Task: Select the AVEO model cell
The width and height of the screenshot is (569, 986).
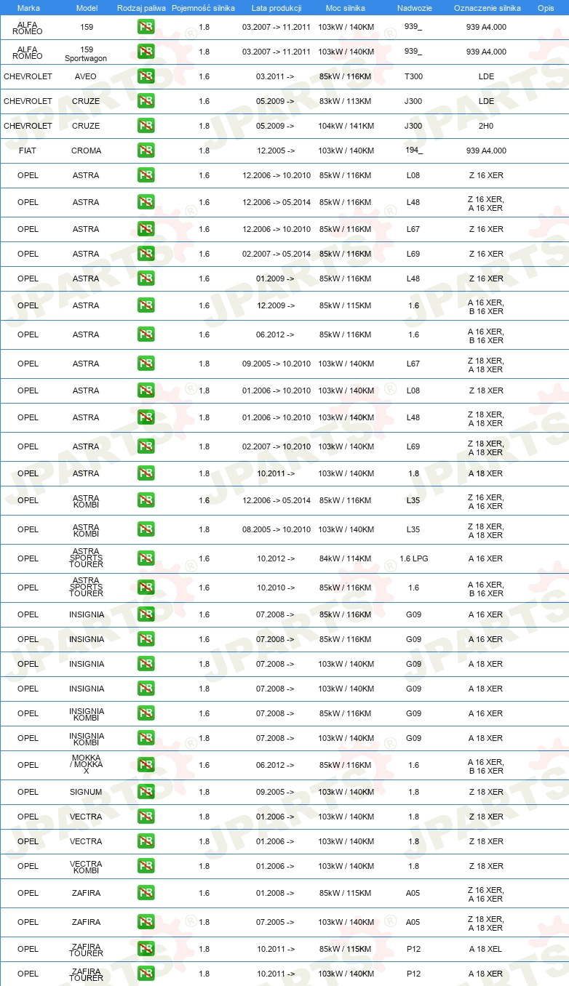Action: pyautogui.click(x=86, y=76)
